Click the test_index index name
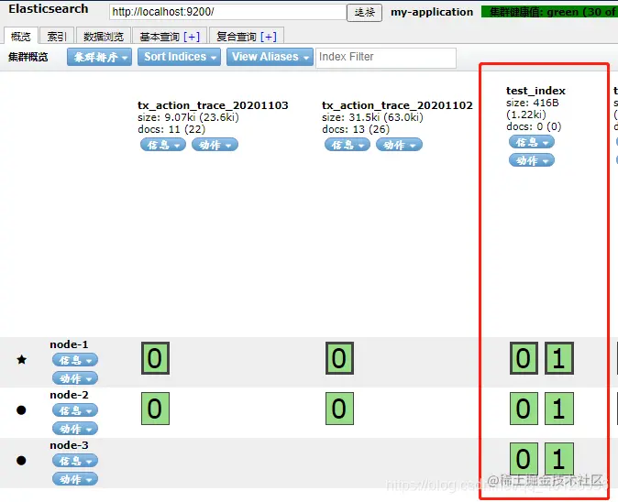 [x=536, y=91]
